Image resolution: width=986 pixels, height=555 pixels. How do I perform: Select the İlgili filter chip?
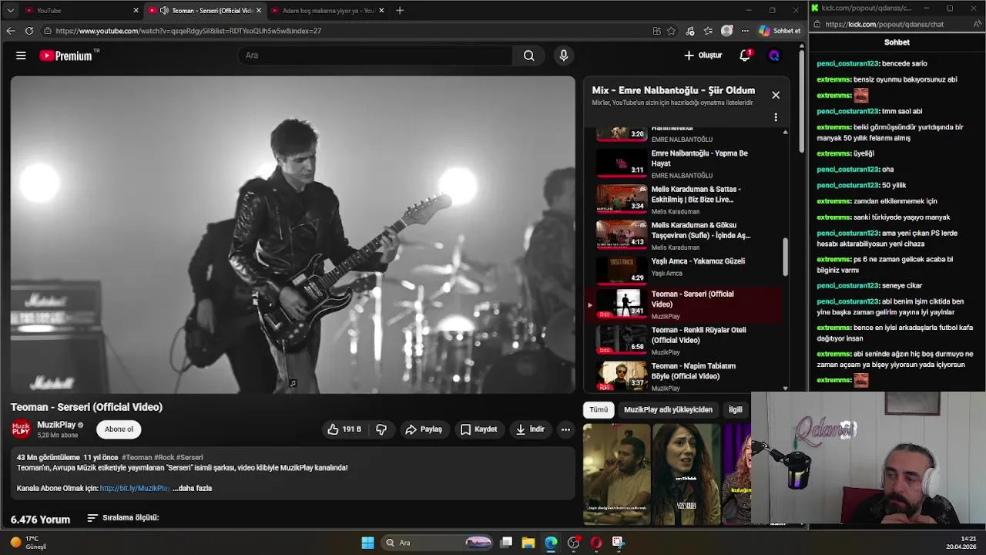click(x=736, y=409)
